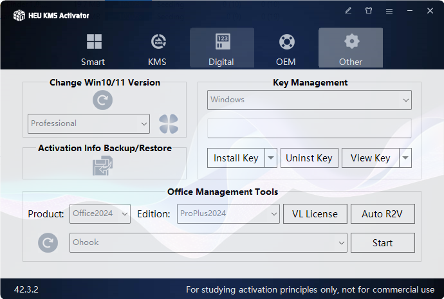This screenshot has width=444, height=299.
Task: Switch to the Smart tab
Action: pos(93,49)
